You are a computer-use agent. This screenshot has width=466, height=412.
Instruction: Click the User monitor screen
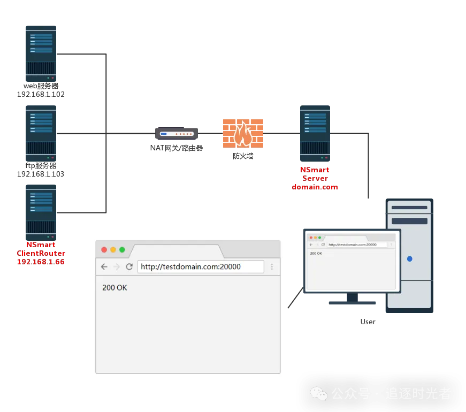tap(352, 261)
